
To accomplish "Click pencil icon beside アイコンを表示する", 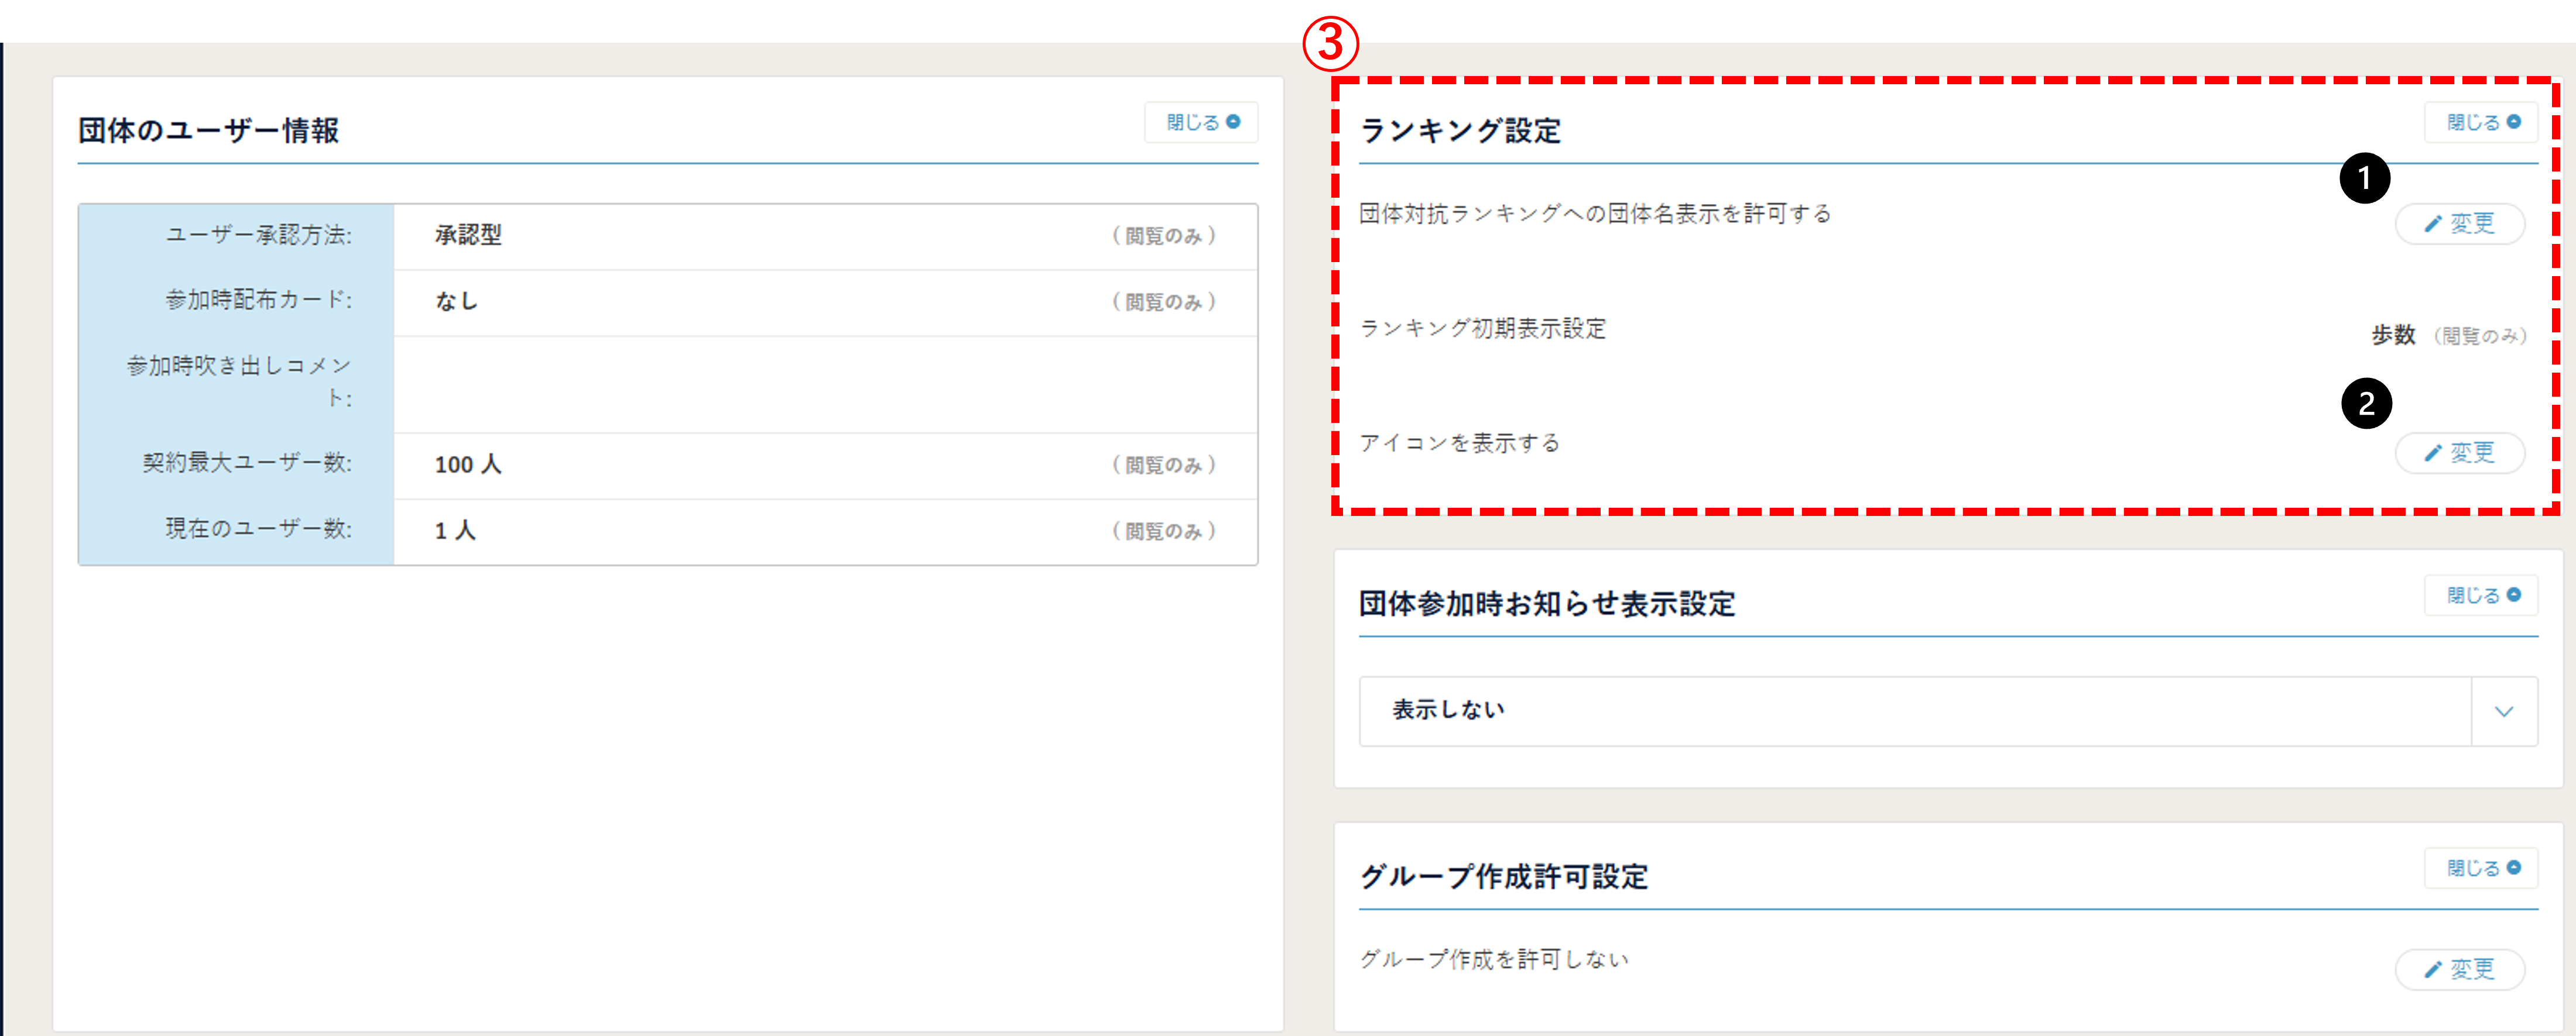I will pos(2433,453).
